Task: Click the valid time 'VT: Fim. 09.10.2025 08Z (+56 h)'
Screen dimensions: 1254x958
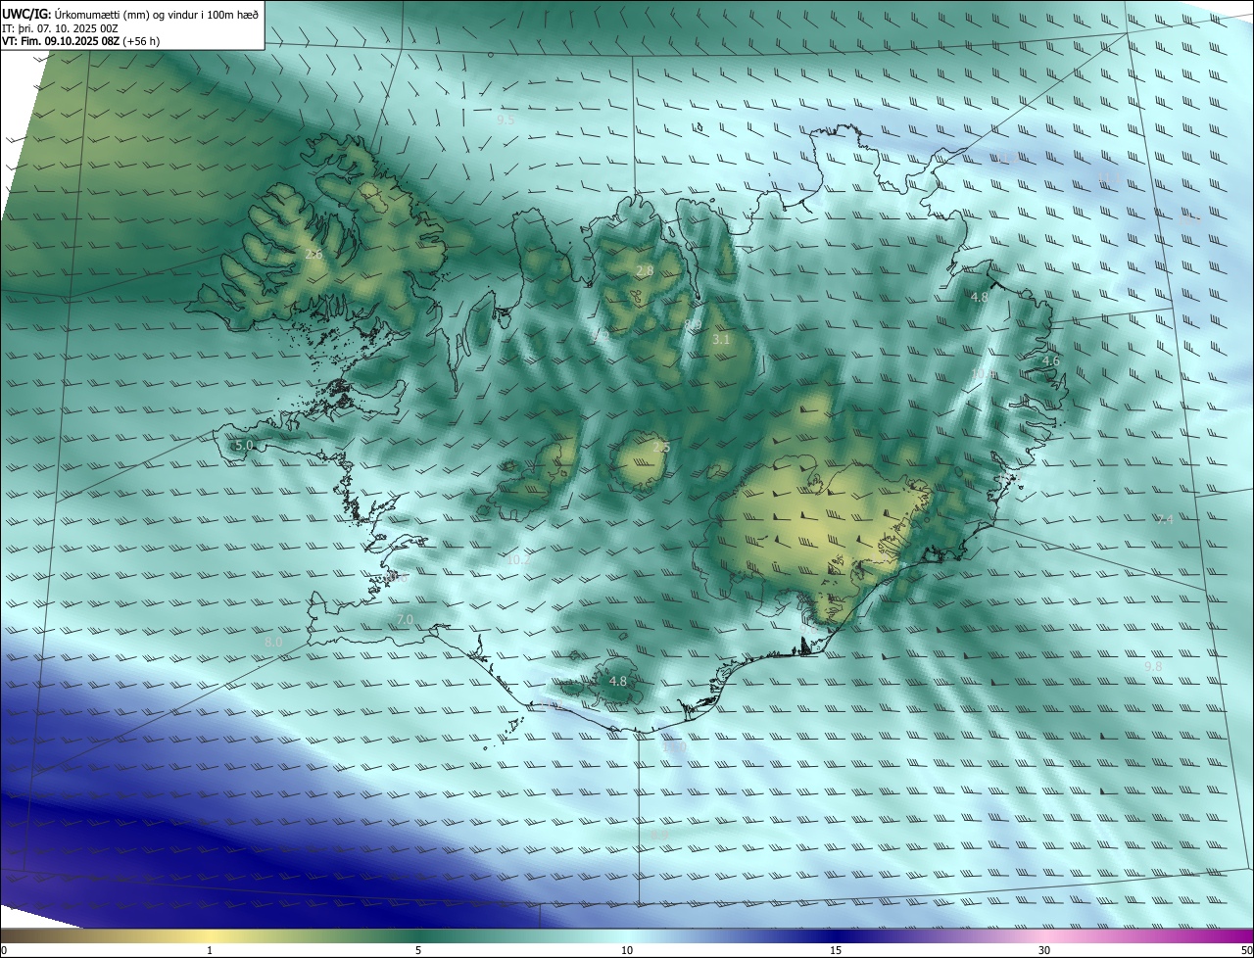Action: click(81, 42)
